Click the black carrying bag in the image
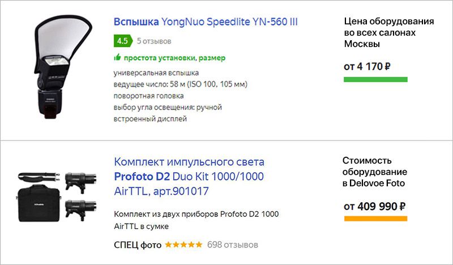Image resolution: width=453 pixels, height=265 pixels. [39, 206]
